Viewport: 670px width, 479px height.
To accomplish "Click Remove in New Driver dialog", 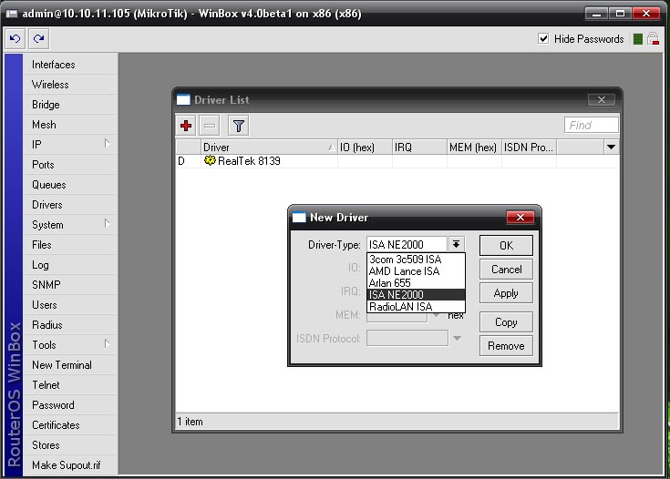I will tap(506, 346).
